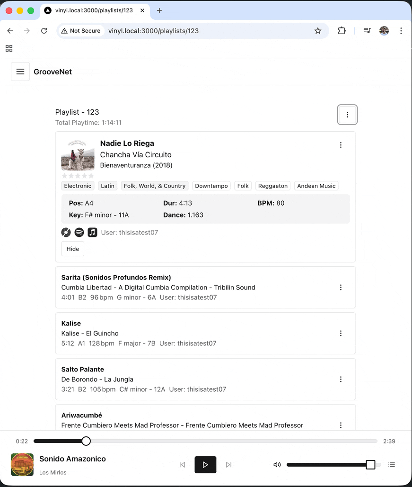Viewport: 412px width, 487px height.
Task: Skip to the next track
Action: (228, 465)
